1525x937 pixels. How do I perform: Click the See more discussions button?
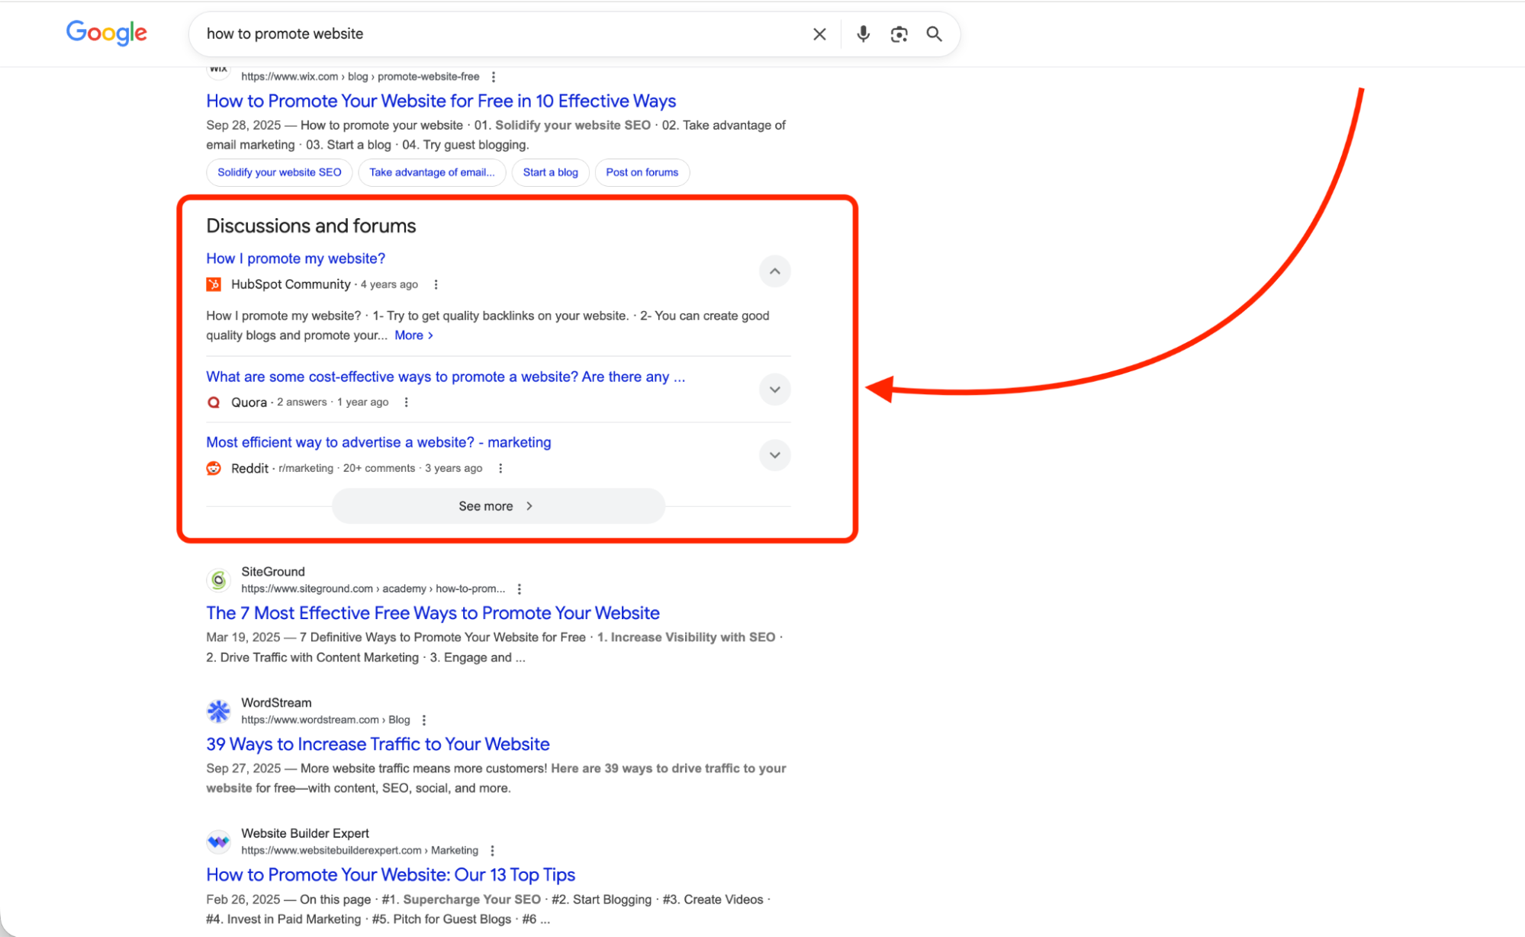pyautogui.click(x=497, y=505)
